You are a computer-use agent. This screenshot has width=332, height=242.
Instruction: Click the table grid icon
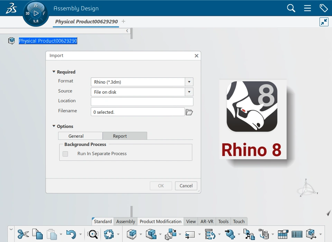(x=283, y=234)
